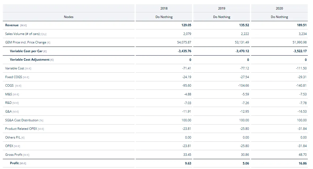This screenshot has height=169, width=313.
Task: Click the 2020 R&D value -7.78
Action: pos(303,103)
